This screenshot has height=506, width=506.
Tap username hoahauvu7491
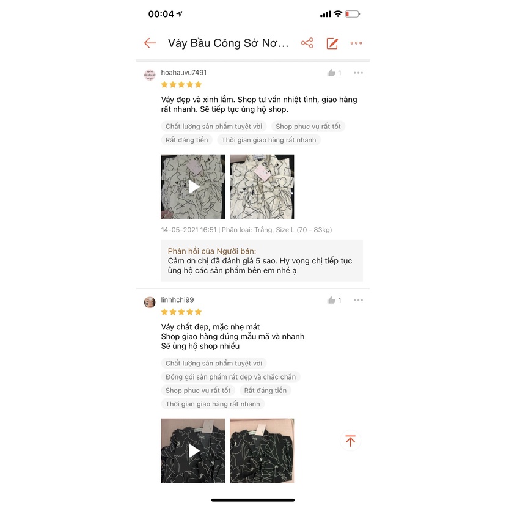pyautogui.click(x=183, y=73)
